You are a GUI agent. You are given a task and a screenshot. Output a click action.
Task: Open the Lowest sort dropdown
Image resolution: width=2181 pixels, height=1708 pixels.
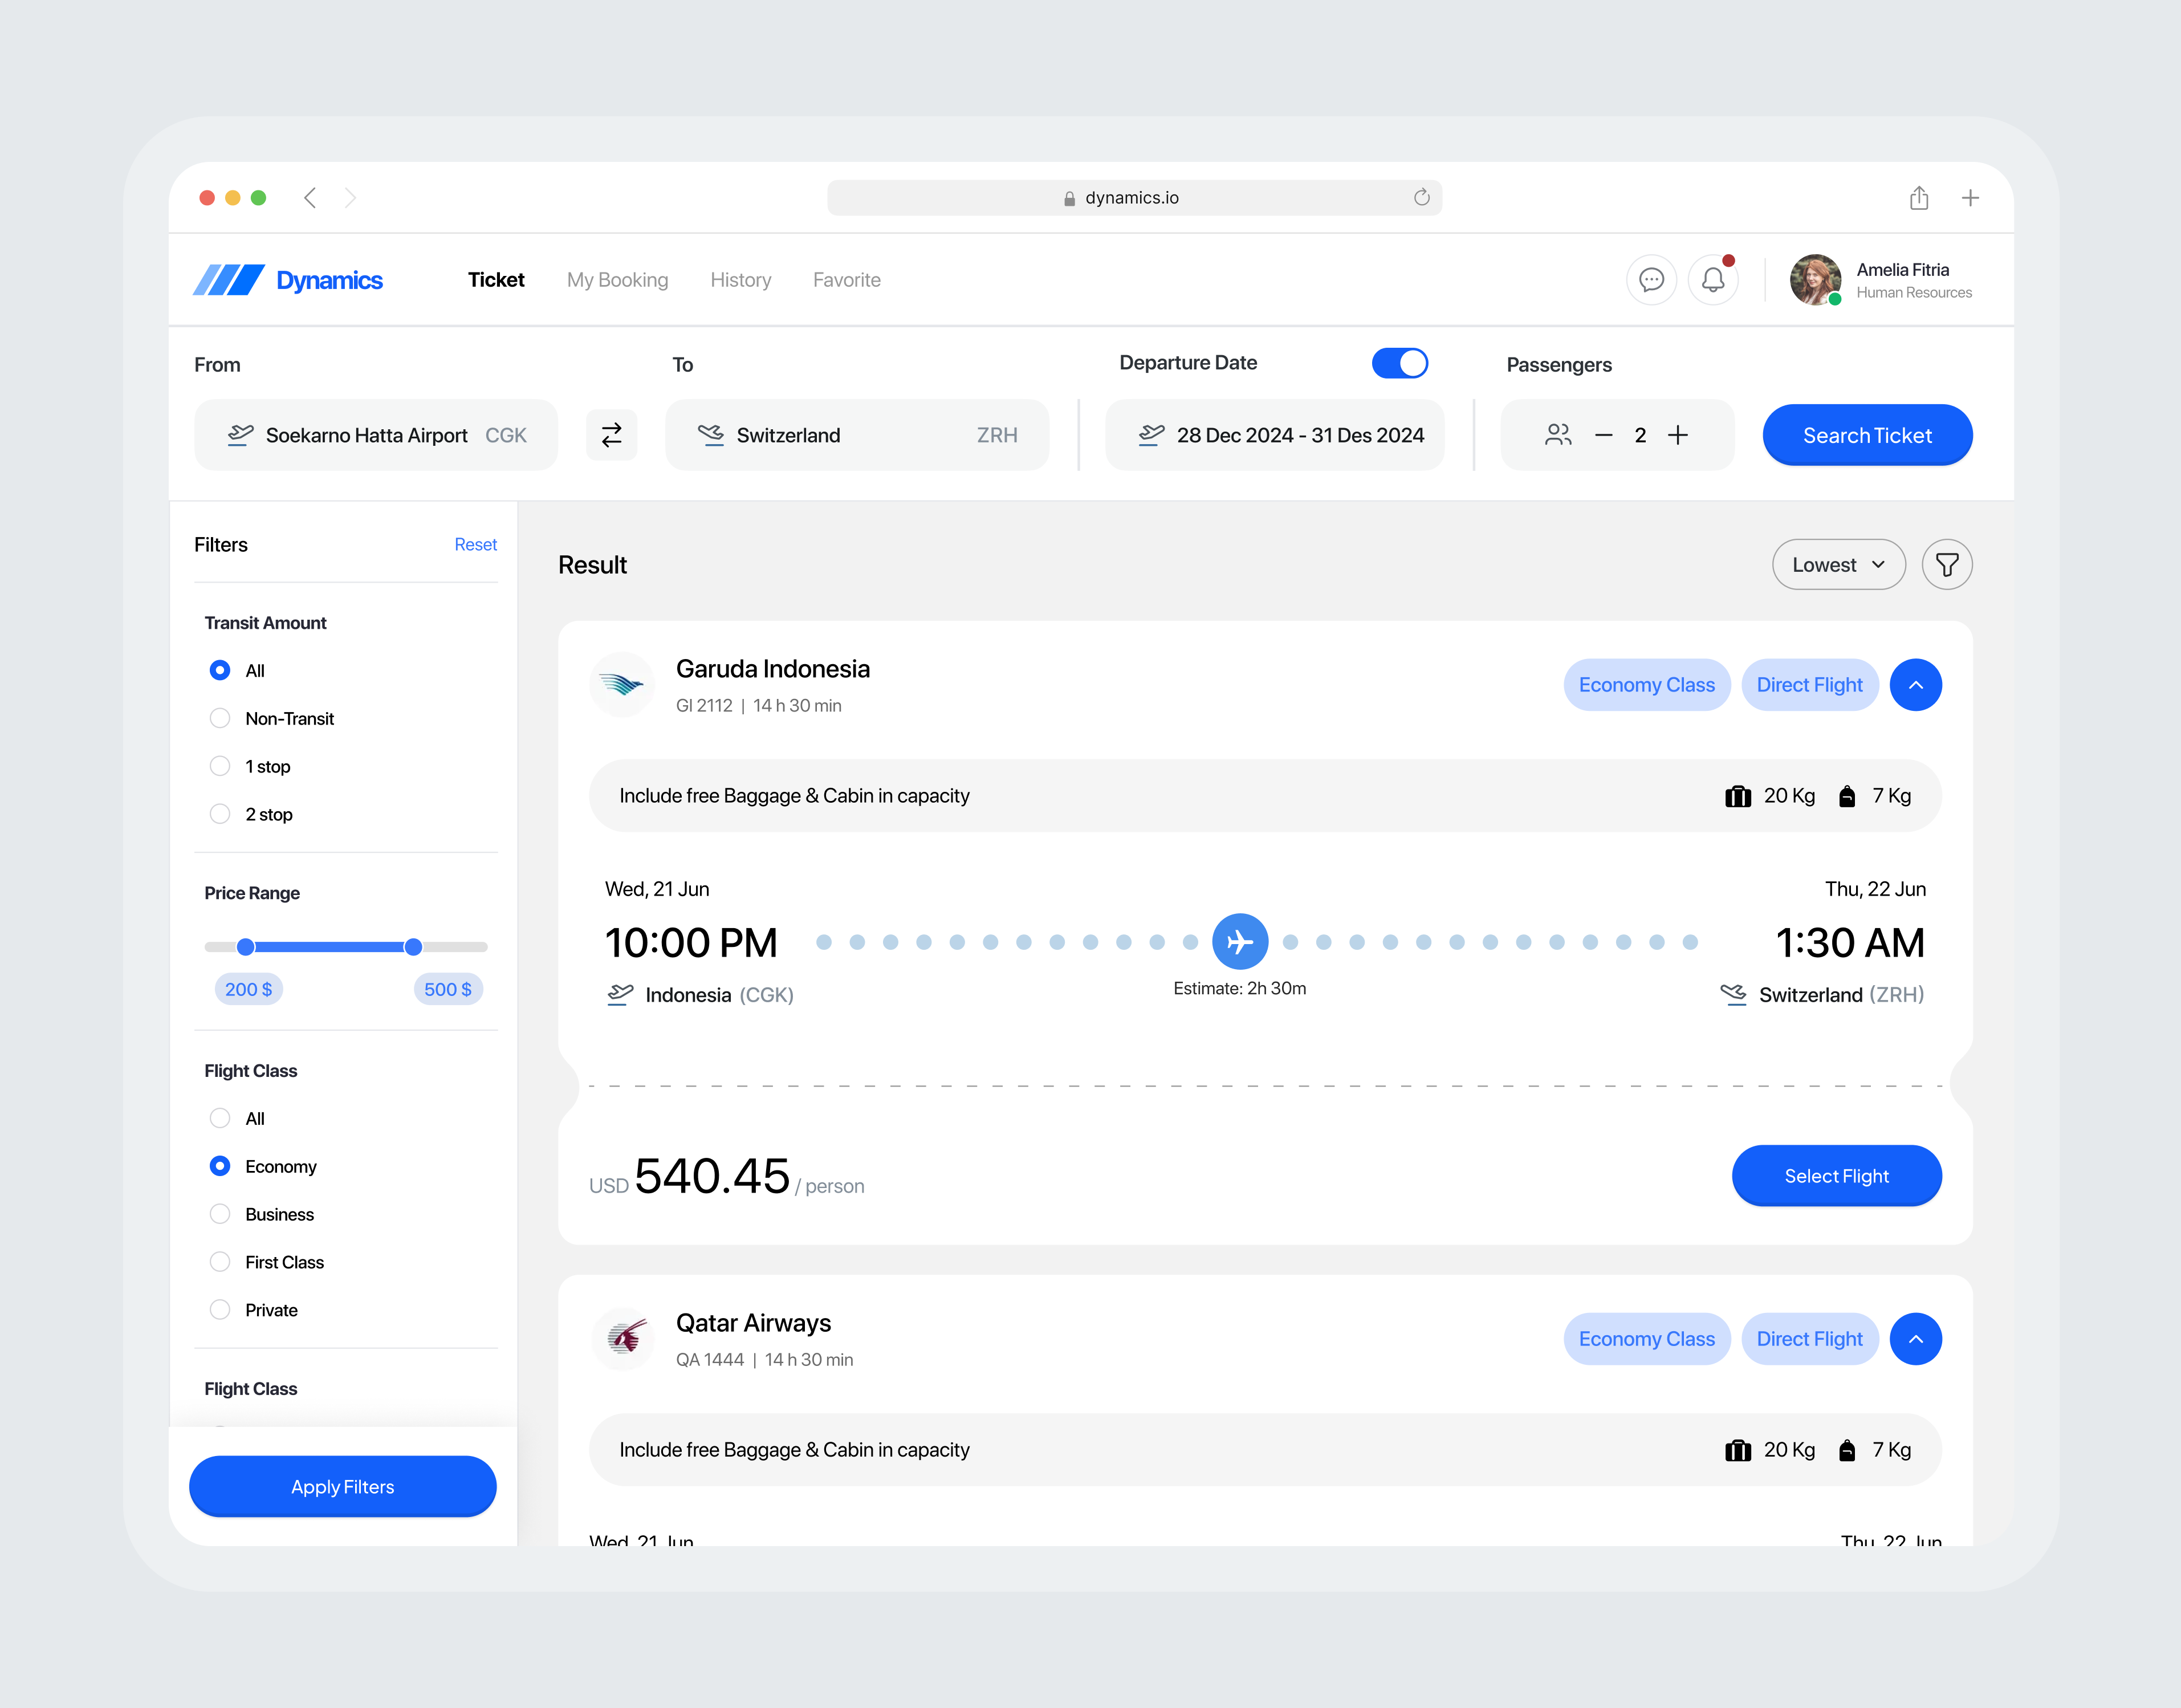click(1838, 564)
